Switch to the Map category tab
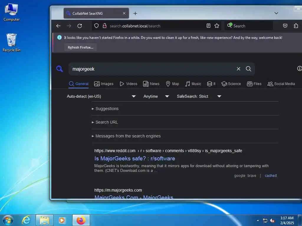Viewport: 302px width, 226px height. tap(172, 84)
